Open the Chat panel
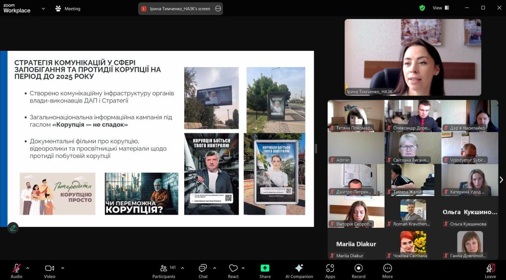This screenshot has height=280, width=506. pyautogui.click(x=203, y=271)
